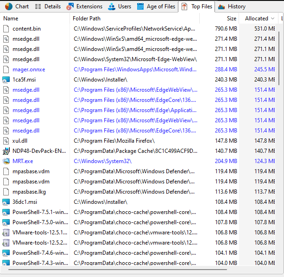Screen dimensions: 284x277
Task: Click the Edge\Applicati... folder path
Action: click(x=135, y=110)
